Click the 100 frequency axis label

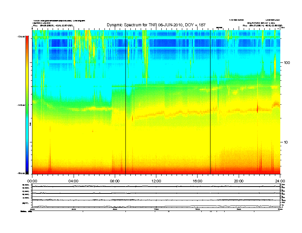coord(287,63)
